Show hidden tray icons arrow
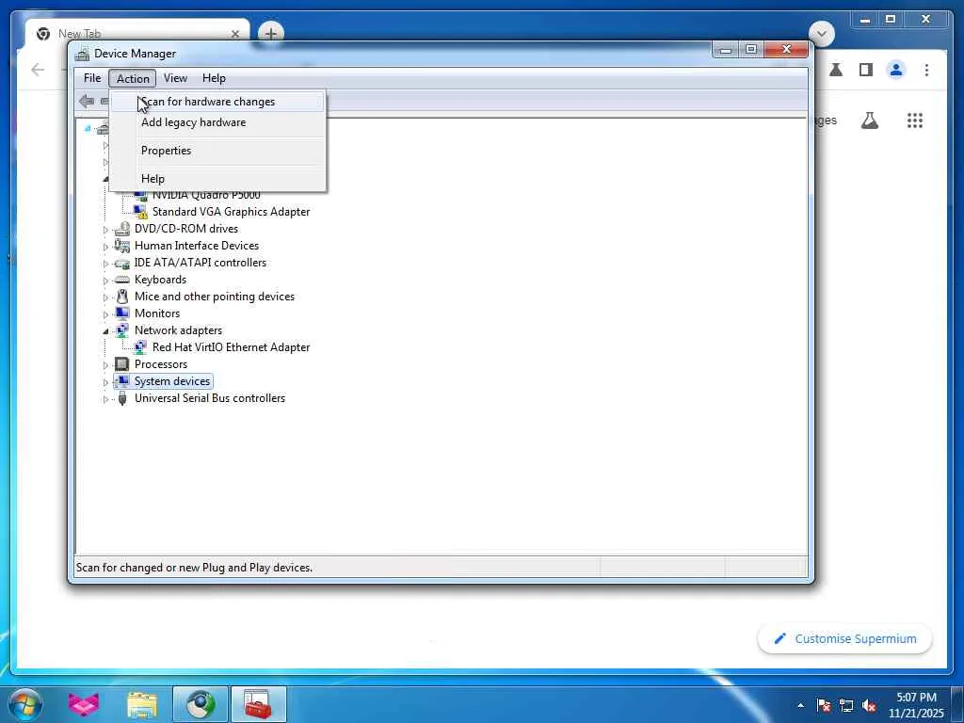 pyautogui.click(x=800, y=706)
